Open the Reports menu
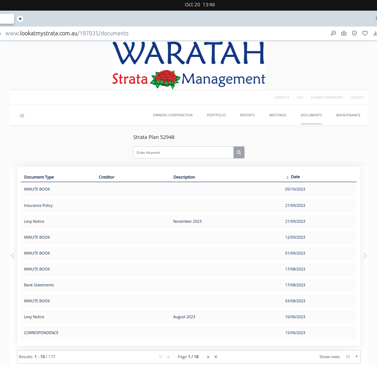The width and height of the screenshot is (377, 367). 247,115
